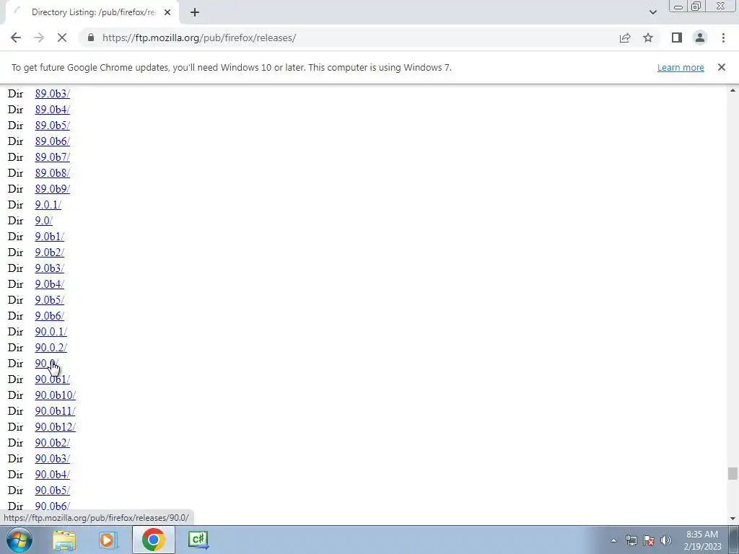The image size is (739, 554).
Task: Open the 9.0b4/ directory
Action: (x=50, y=283)
